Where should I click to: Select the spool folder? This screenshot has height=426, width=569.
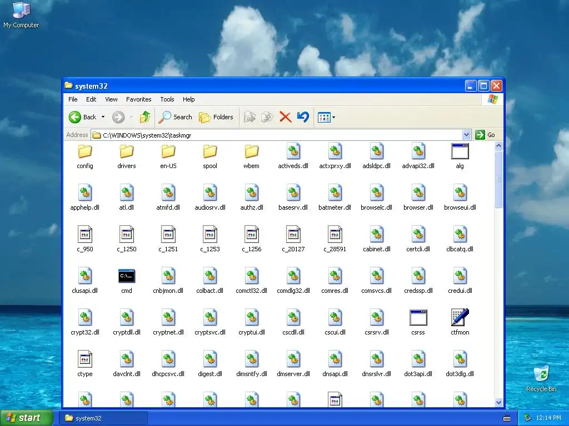(210, 156)
